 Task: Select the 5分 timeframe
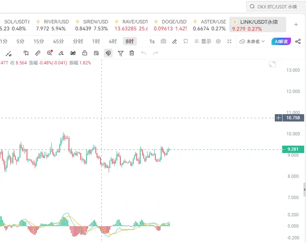coord(20,41)
